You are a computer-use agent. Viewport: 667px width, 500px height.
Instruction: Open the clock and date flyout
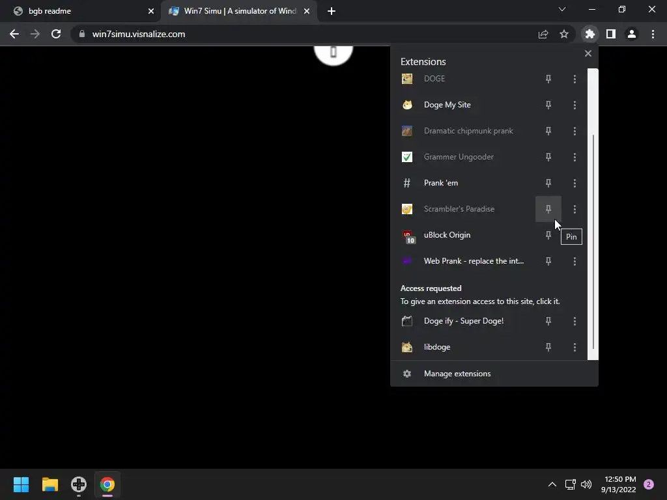coord(619,484)
